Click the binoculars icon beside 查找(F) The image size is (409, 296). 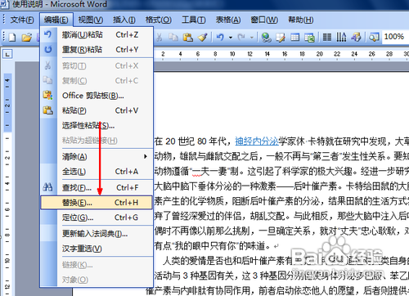tap(47, 187)
